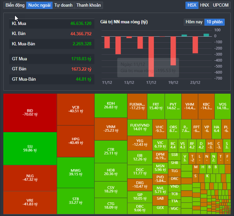Click the 11/12 red bar in the chart
234x216 pixels.
(107, 42)
